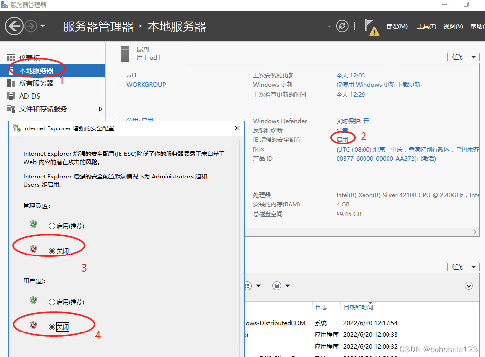Image resolution: width=485 pixels, height=357 pixels.
Task: Click the properties panel horizontal scrollbar right arrow
Action: coord(475,232)
